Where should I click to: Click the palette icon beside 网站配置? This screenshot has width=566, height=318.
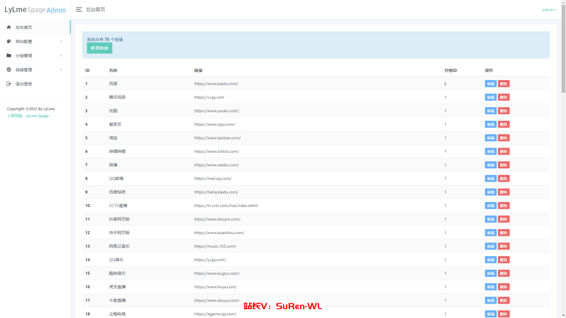tap(9, 41)
